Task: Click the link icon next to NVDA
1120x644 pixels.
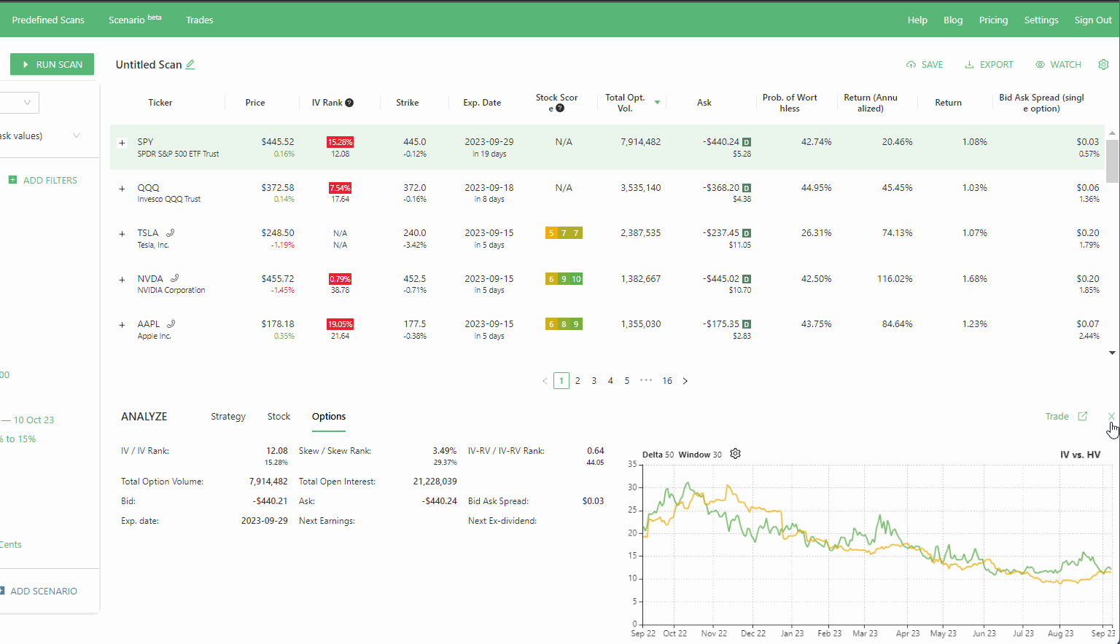Action: (x=174, y=278)
